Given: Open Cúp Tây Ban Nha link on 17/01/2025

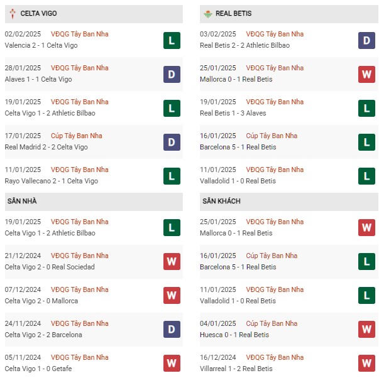Looking at the screenshot, I should pyautogui.click(x=77, y=136).
